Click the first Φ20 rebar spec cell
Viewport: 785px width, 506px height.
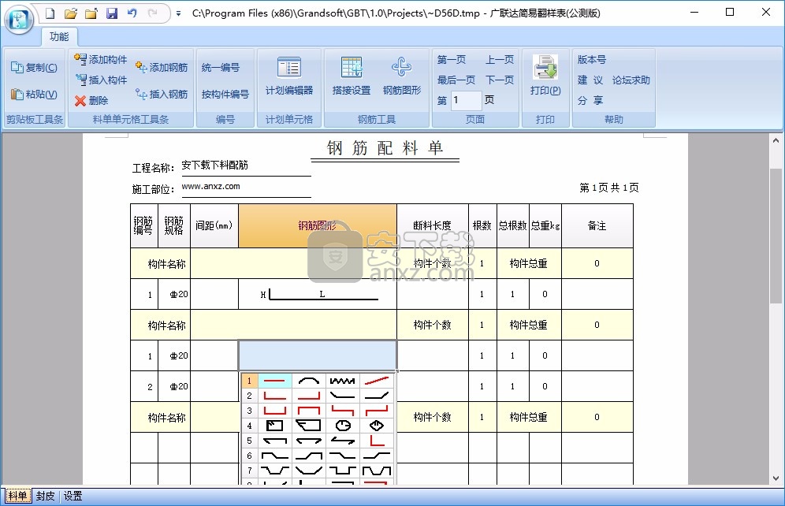(174, 294)
